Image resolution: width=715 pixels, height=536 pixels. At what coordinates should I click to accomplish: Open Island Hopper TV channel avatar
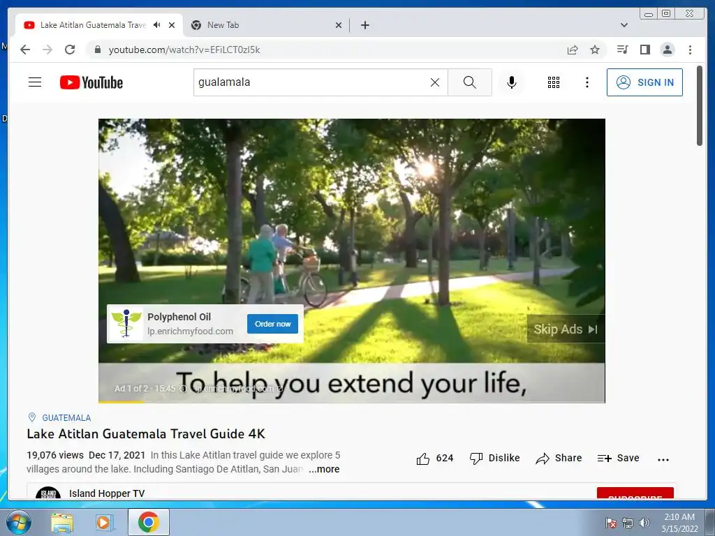48,493
